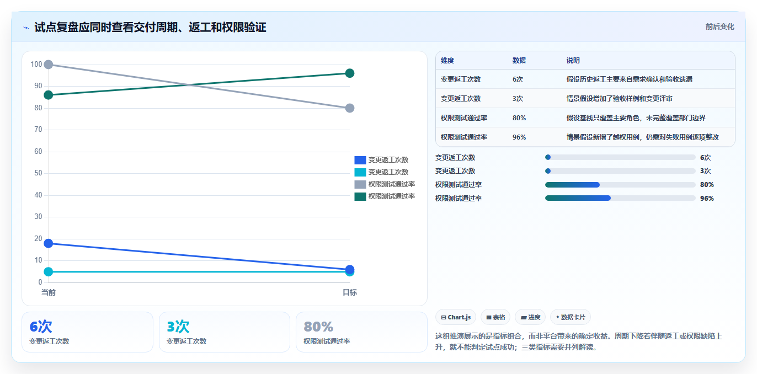Toggle the dark green legend swatch for 权限测试通过率
The image size is (757, 374).
tap(360, 196)
